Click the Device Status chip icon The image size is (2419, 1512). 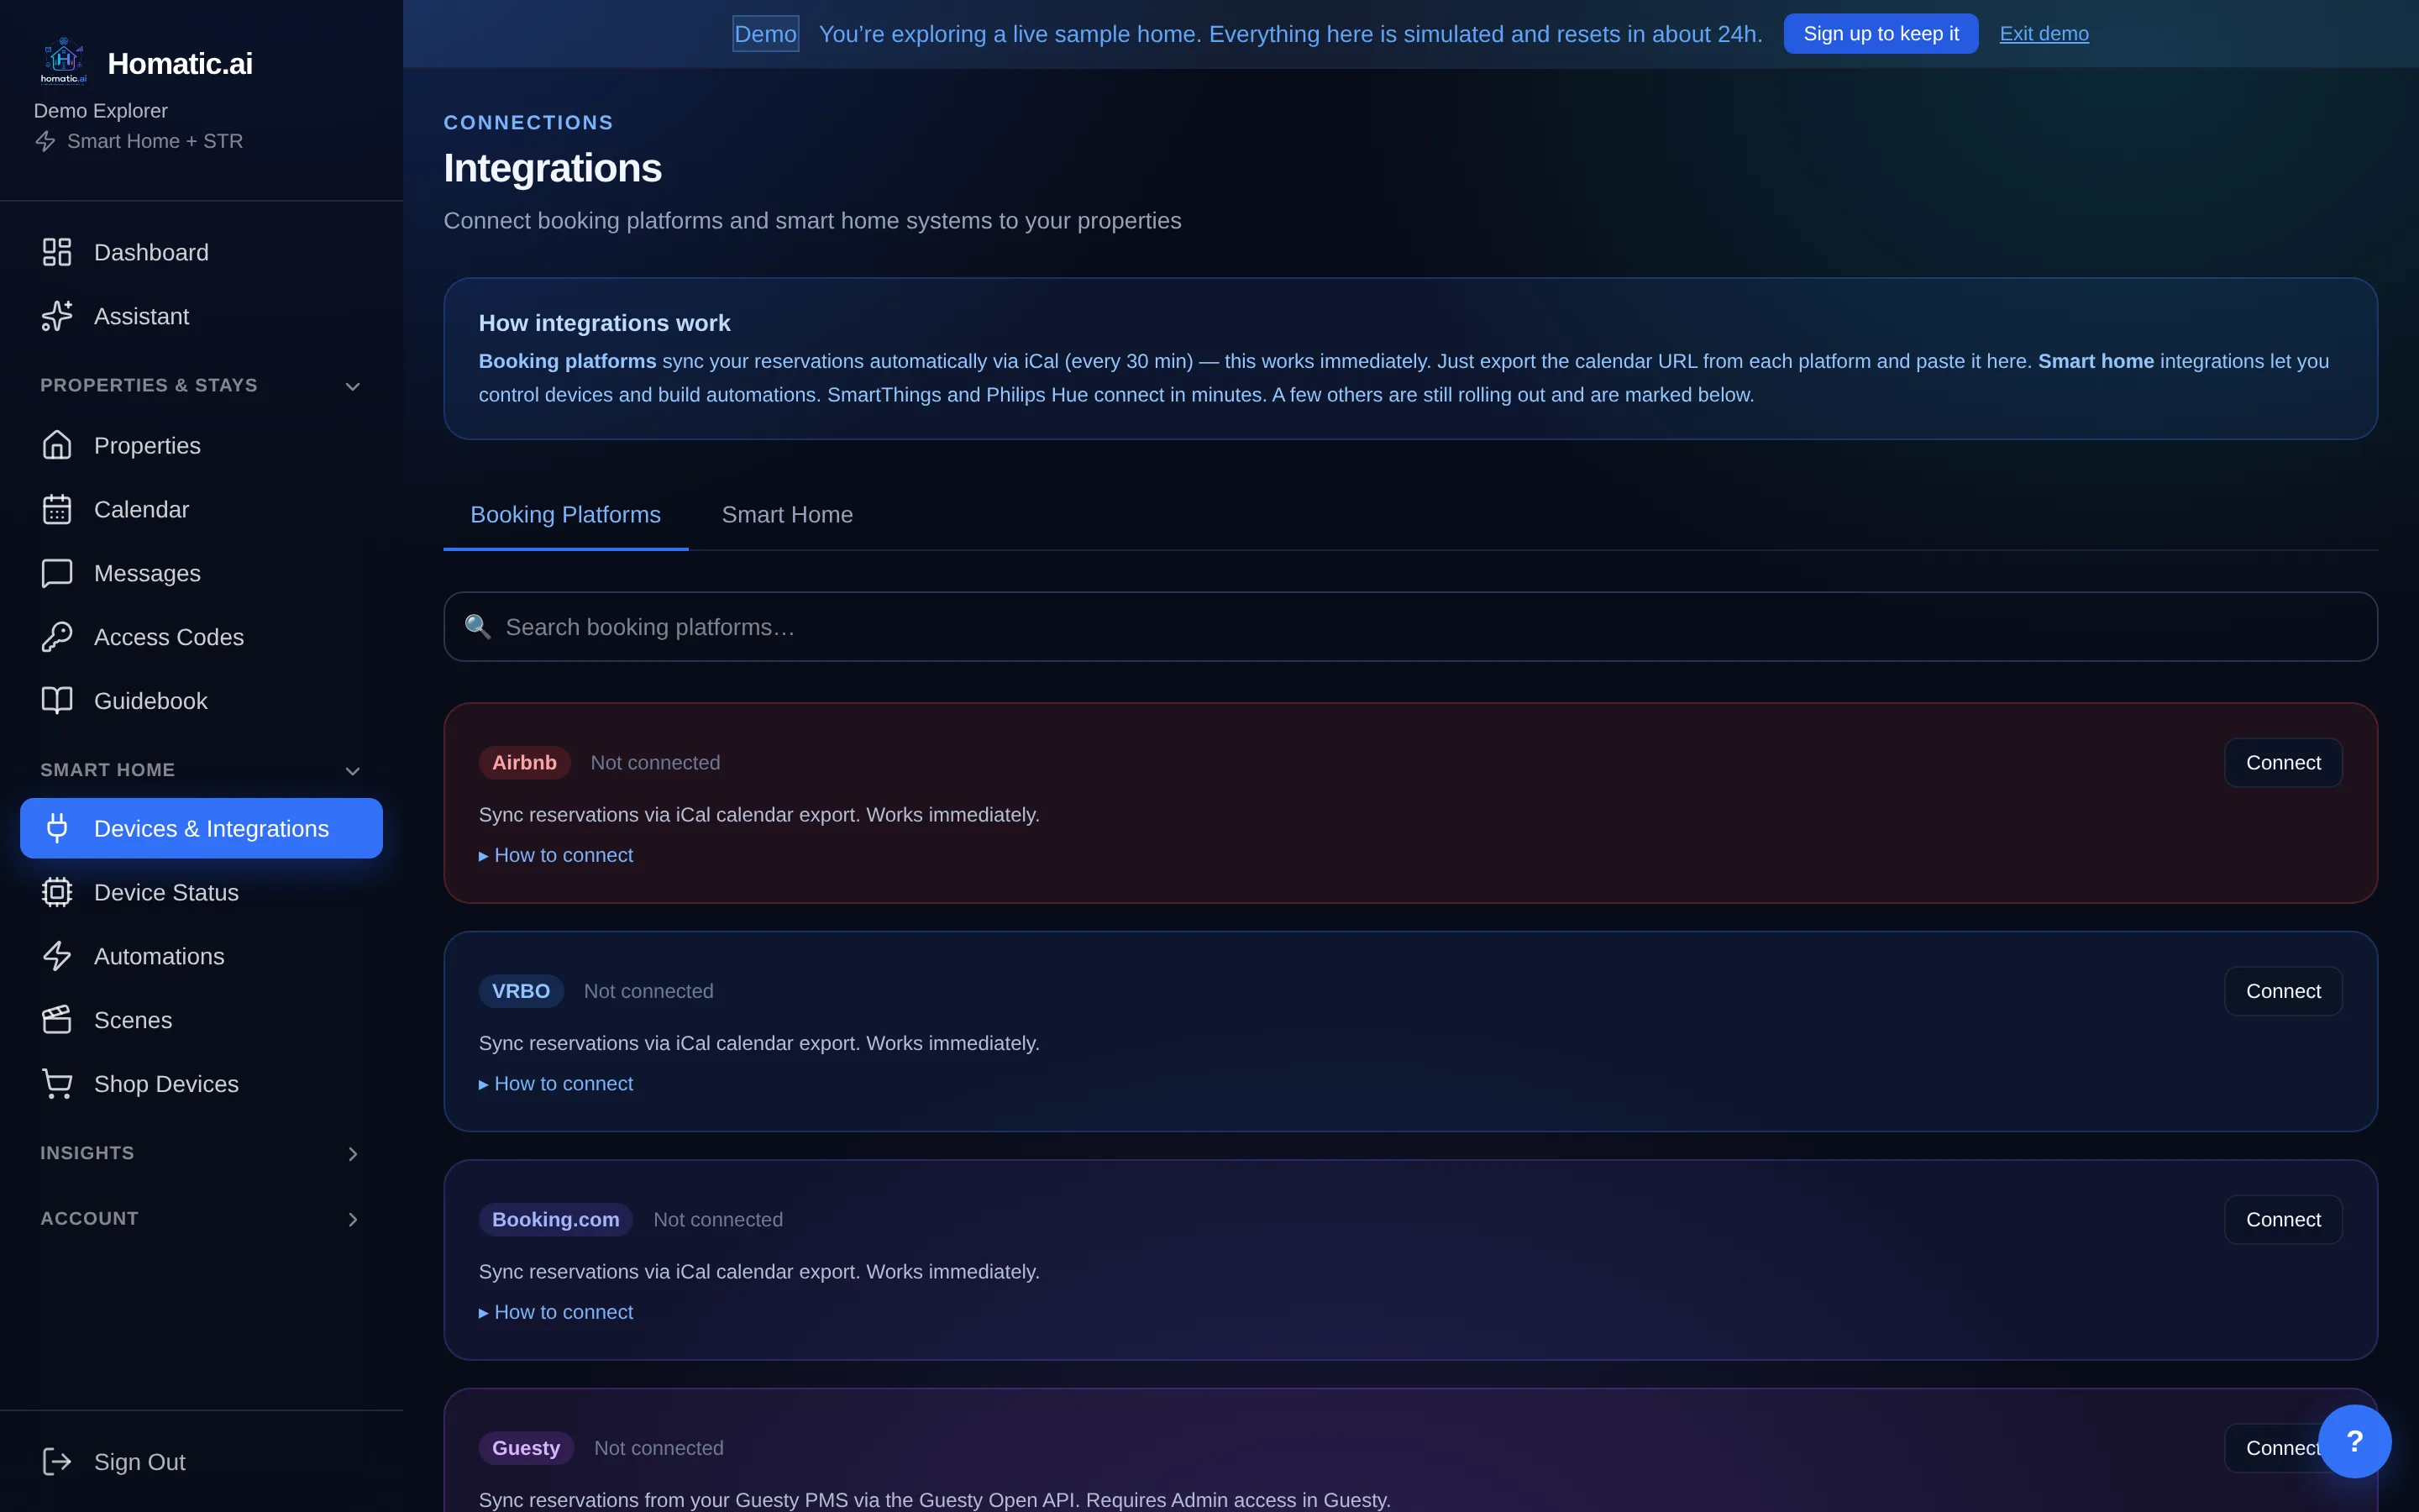pyautogui.click(x=57, y=892)
